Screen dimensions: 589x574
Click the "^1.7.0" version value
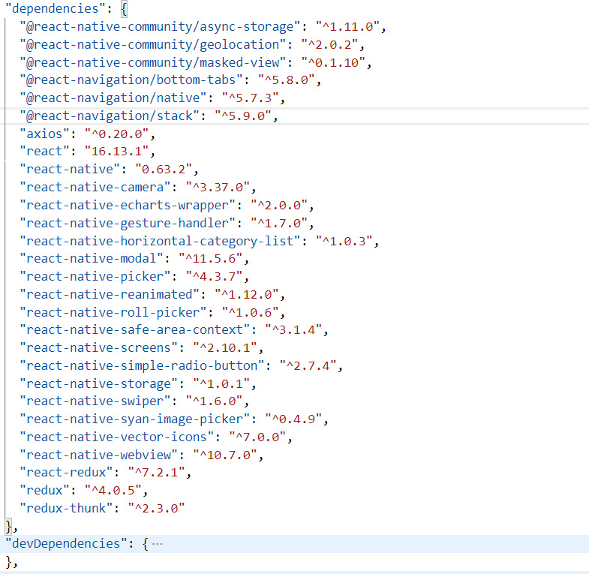tap(279, 223)
